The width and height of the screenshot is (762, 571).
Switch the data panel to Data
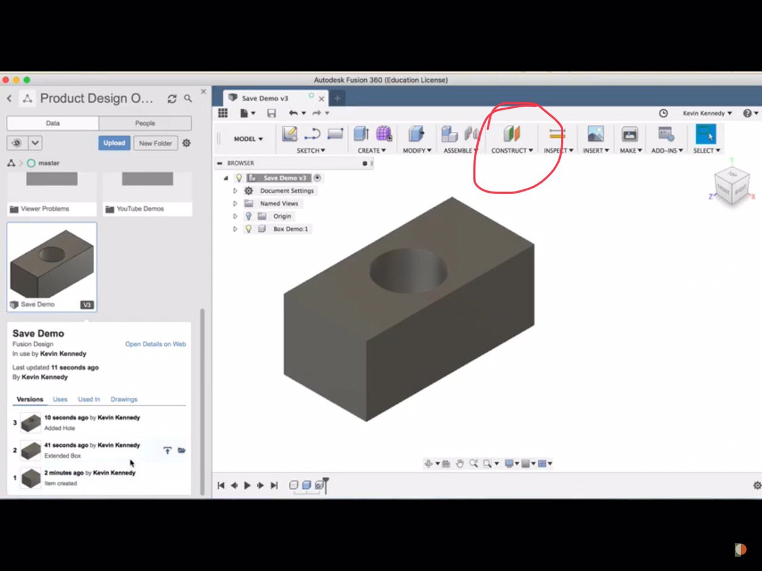tap(52, 123)
